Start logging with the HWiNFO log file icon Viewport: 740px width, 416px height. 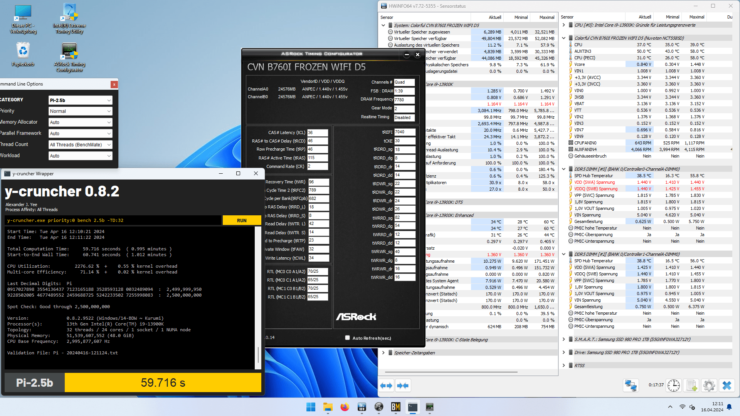coord(691,386)
